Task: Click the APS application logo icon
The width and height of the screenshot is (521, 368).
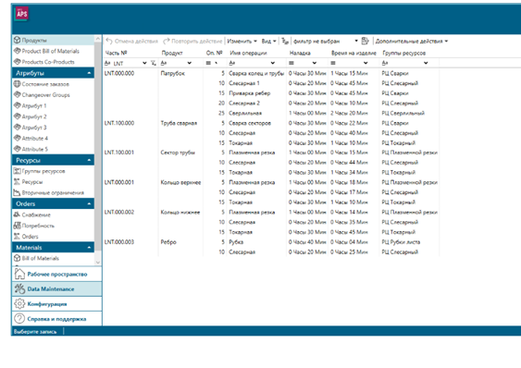Action: (x=22, y=14)
